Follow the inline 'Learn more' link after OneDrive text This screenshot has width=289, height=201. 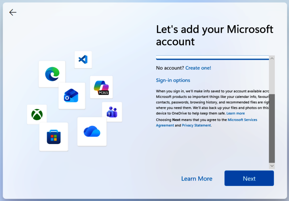tap(236, 113)
